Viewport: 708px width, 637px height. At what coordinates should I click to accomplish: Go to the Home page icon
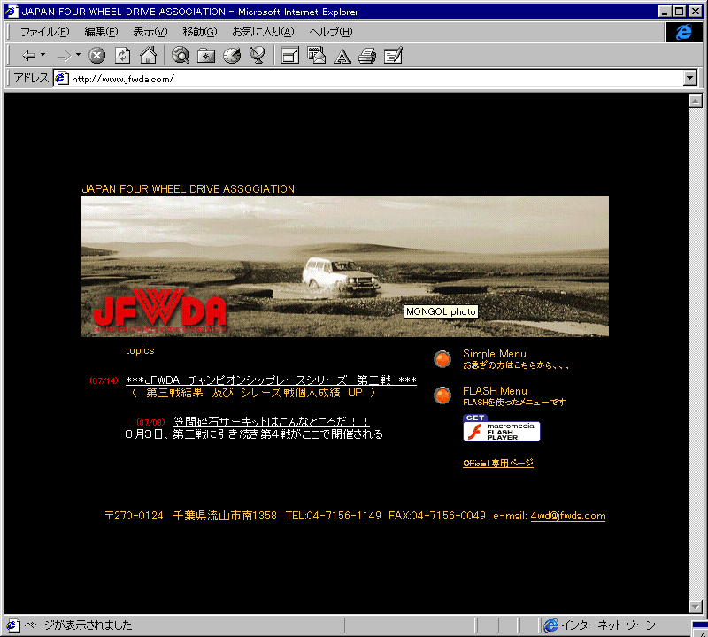tap(148, 55)
